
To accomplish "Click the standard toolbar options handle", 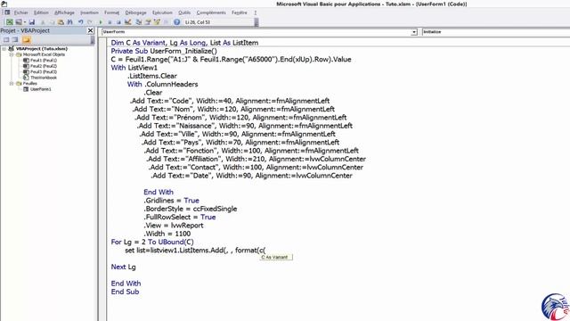I will click(256, 22).
